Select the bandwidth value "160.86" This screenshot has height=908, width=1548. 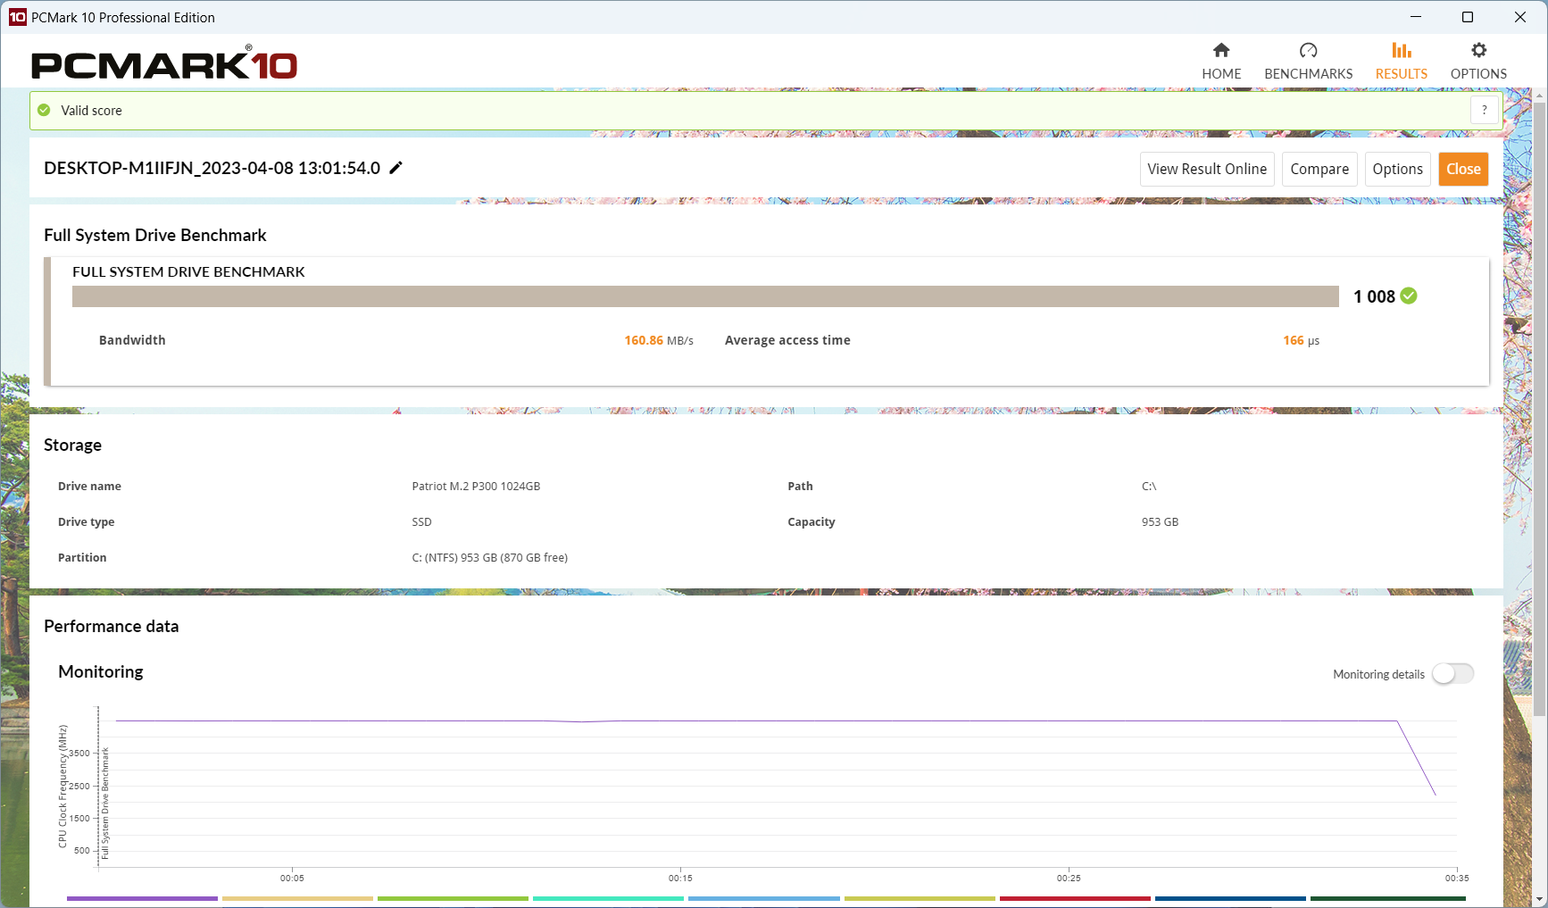[644, 340]
